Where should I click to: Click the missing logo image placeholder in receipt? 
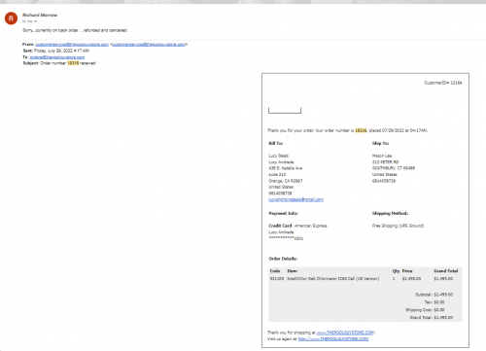[285, 111]
